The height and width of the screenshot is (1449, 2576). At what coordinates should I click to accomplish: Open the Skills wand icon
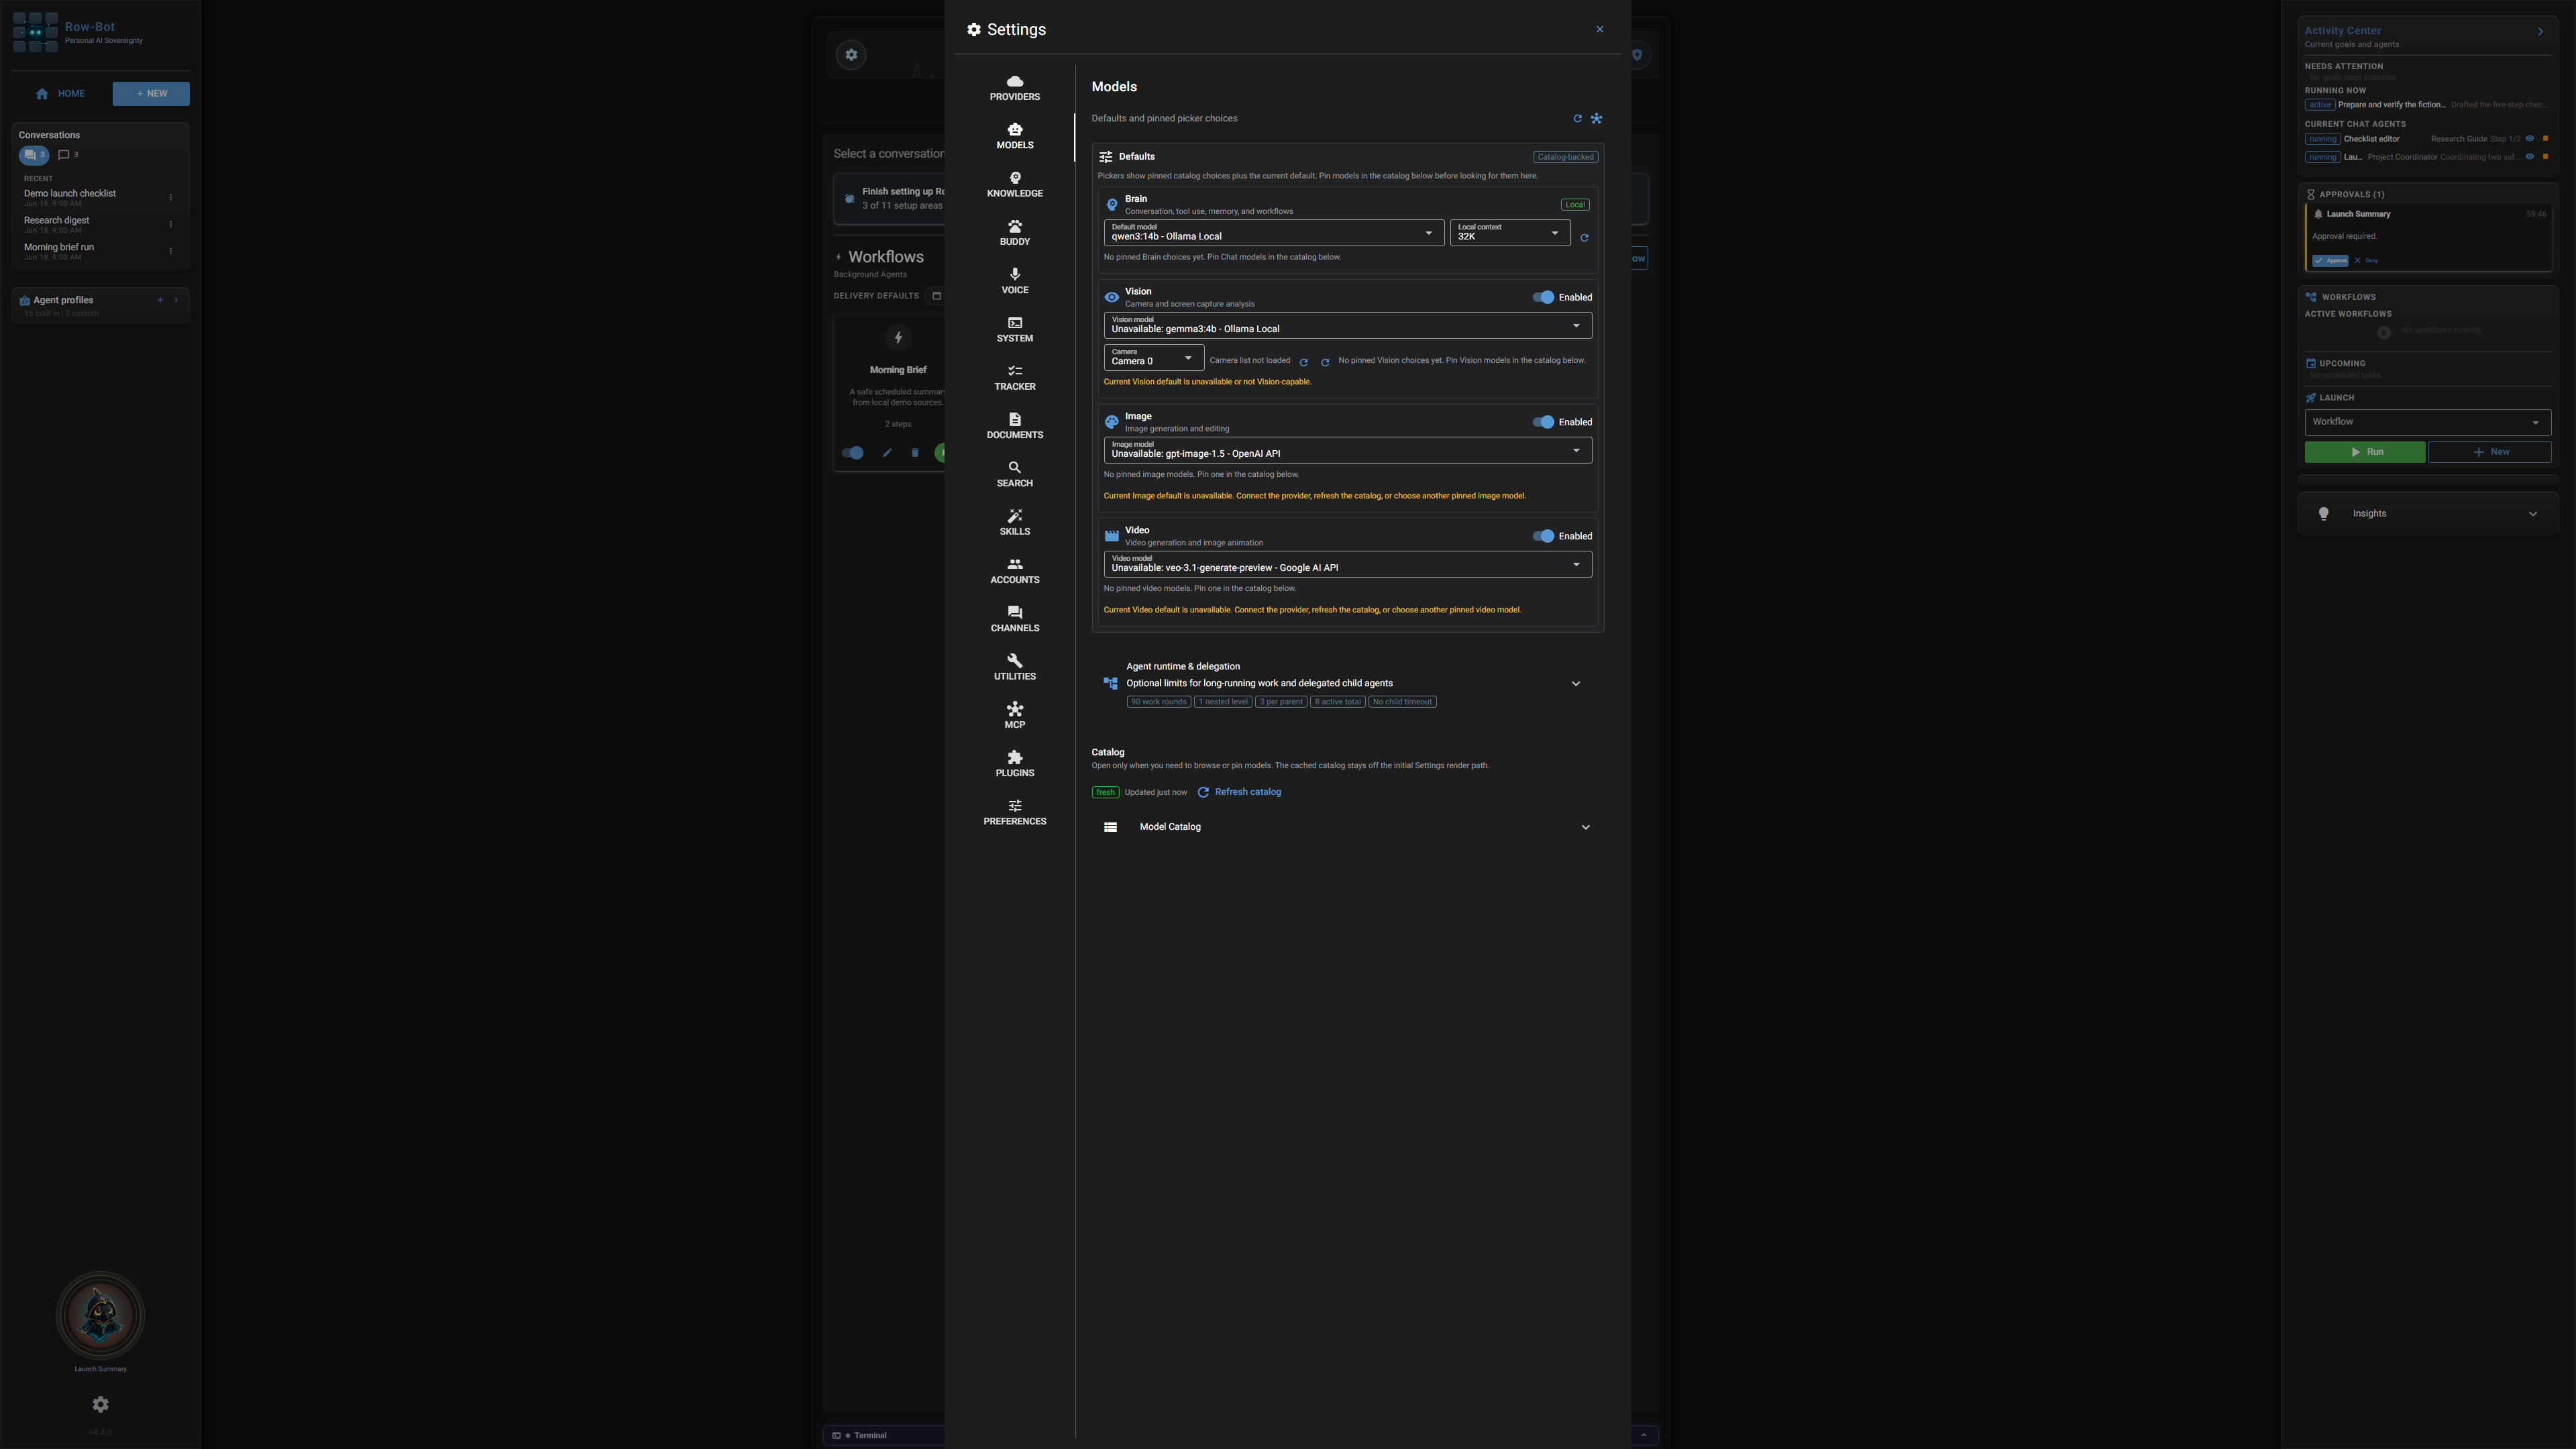tap(1014, 516)
